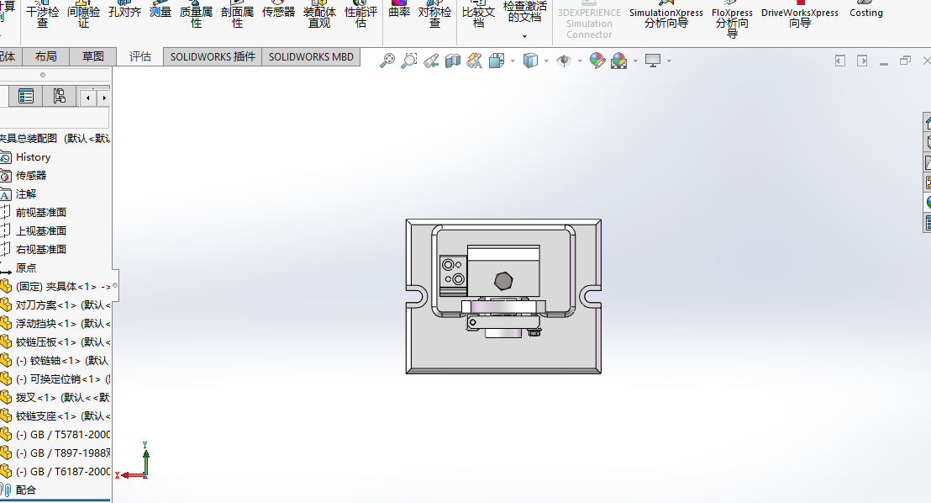Image resolution: width=931 pixels, height=503 pixels.
Task: Switch to 草图 tab
Action: point(92,56)
